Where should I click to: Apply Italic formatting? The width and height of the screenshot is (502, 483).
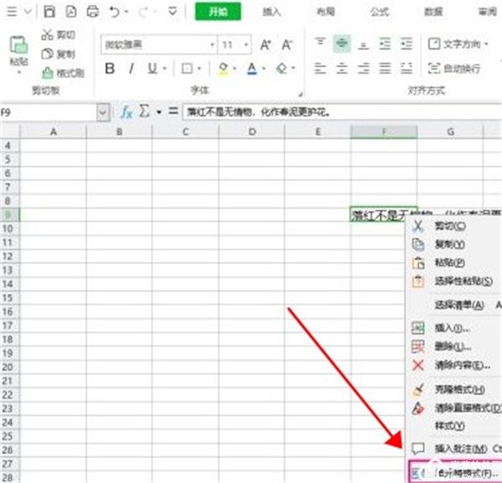click(x=132, y=69)
